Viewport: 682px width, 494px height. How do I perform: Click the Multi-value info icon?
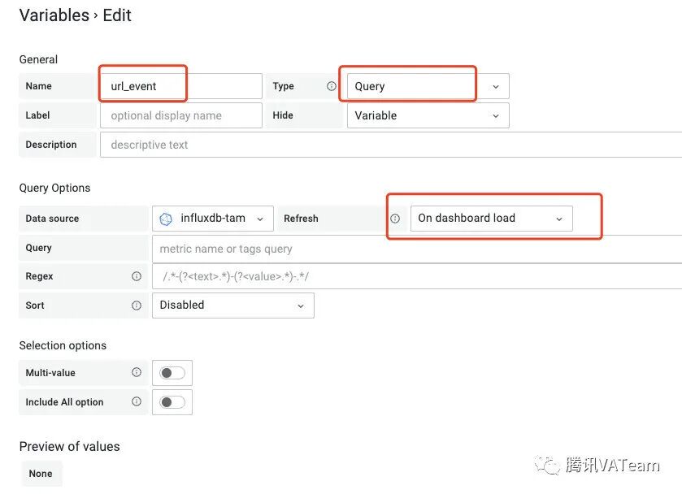coord(137,373)
